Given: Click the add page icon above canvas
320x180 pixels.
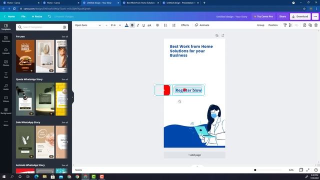Looking at the screenshot, I should pos(223,35).
